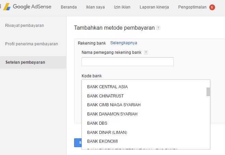The width and height of the screenshot is (225, 155).
Task: Click the Google AdSense wordmark
Action: point(32,6)
